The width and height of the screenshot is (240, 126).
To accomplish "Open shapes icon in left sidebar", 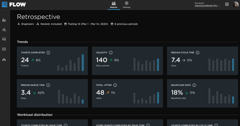I will click(4, 30).
